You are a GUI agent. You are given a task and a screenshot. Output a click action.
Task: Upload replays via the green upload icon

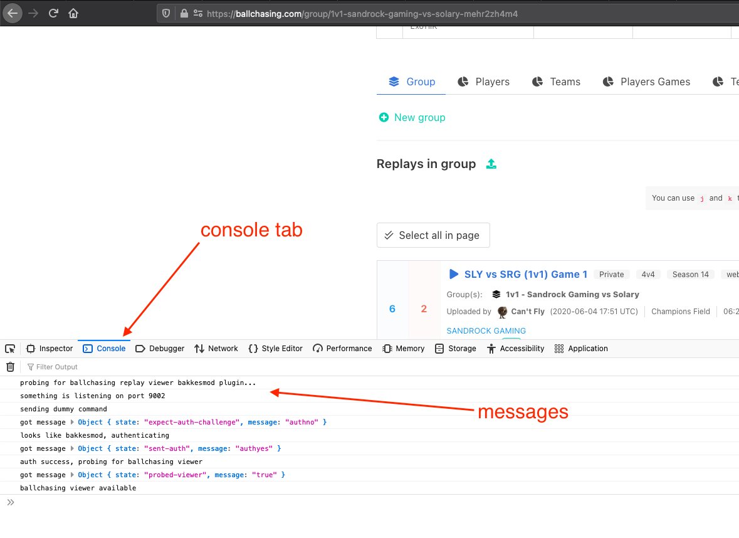(491, 164)
